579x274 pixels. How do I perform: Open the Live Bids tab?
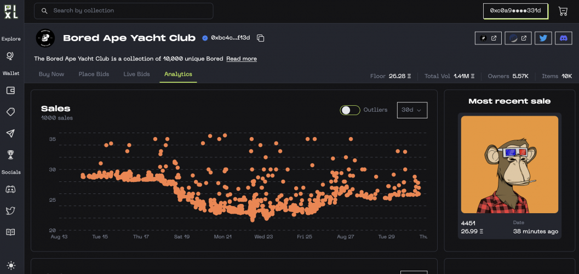(x=136, y=74)
